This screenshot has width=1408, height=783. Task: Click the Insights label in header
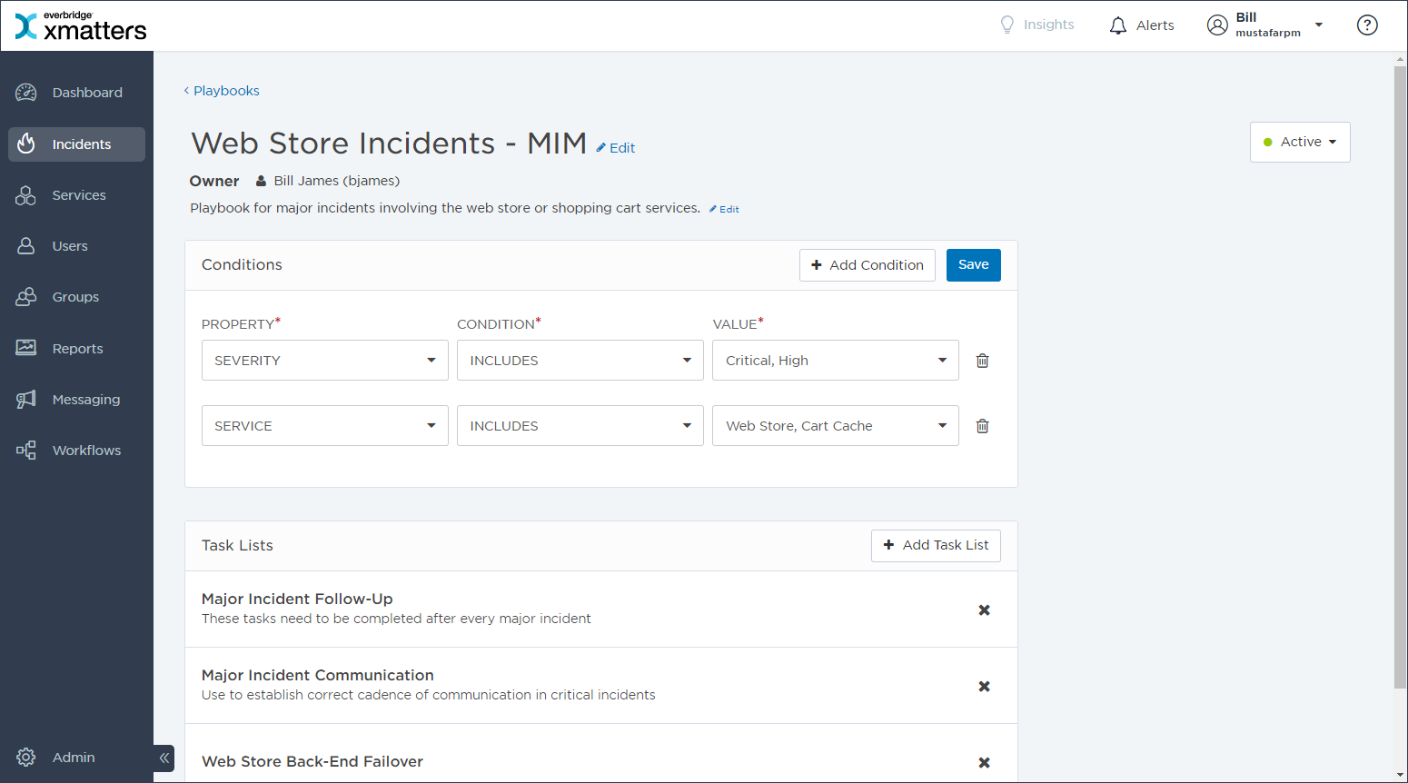click(x=1049, y=25)
